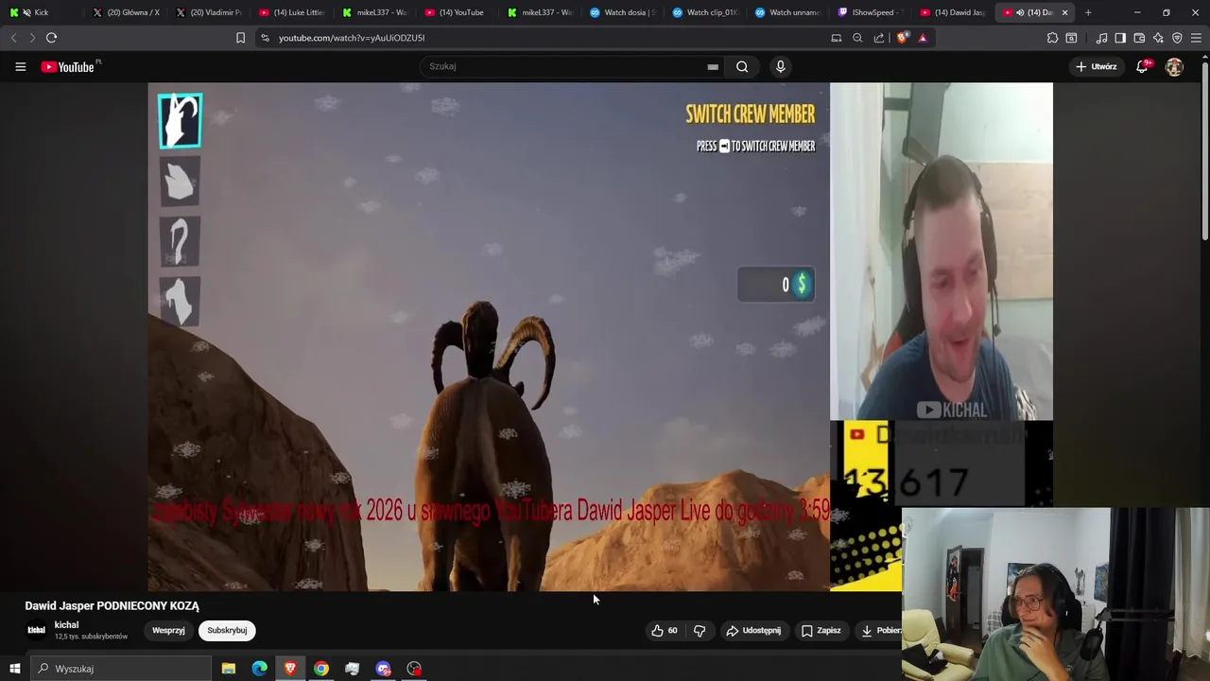This screenshot has width=1210, height=681.
Task: Select the video title Dawid Jasper PODNIECONY KOZĄ
Action: point(112,605)
